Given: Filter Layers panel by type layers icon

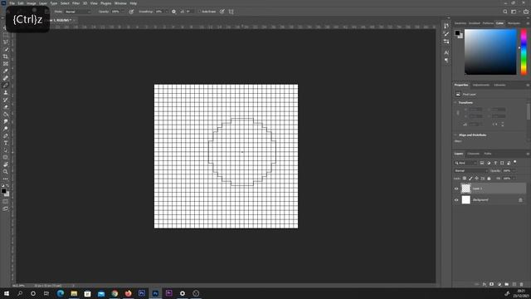Looking at the screenshot, I should (x=495, y=163).
